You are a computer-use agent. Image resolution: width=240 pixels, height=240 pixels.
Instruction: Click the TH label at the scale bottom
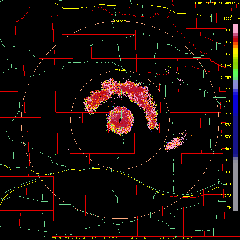pos(229,208)
